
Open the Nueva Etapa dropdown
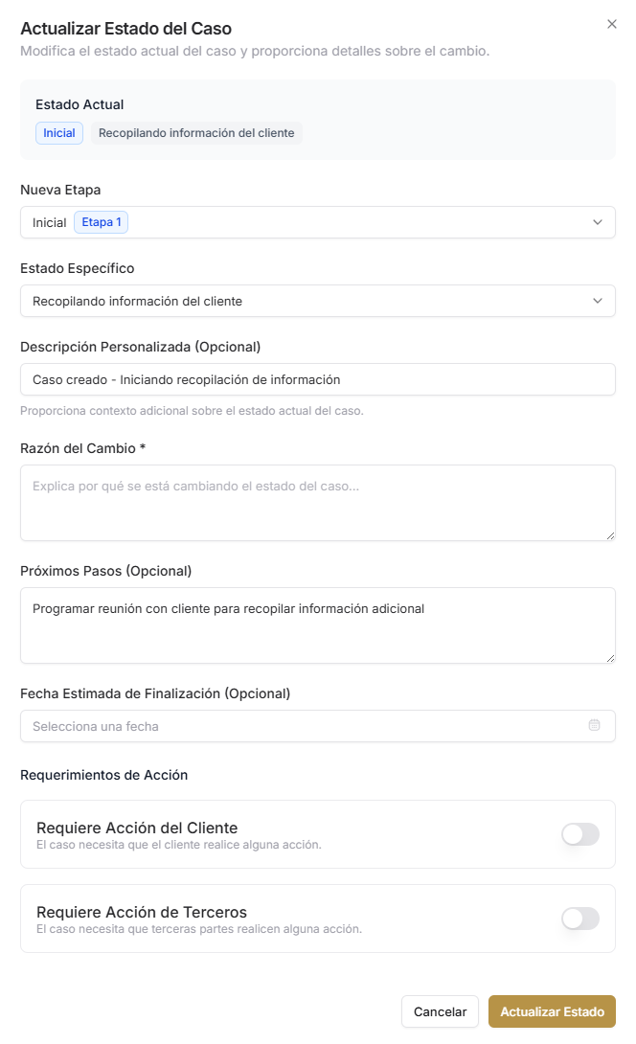[x=318, y=221]
